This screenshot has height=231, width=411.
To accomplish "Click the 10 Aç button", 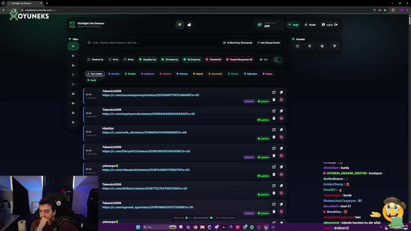I will click(114, 60).
